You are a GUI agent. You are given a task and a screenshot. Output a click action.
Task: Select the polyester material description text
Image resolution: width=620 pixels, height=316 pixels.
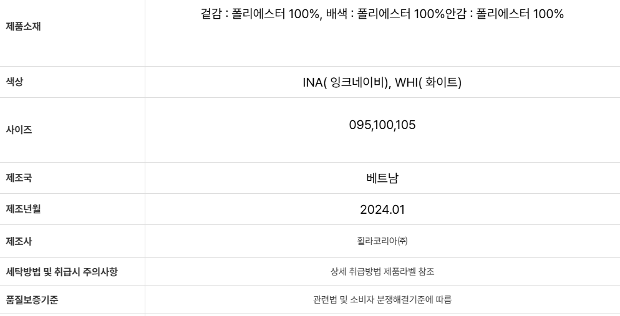click(x=382, y=14)
